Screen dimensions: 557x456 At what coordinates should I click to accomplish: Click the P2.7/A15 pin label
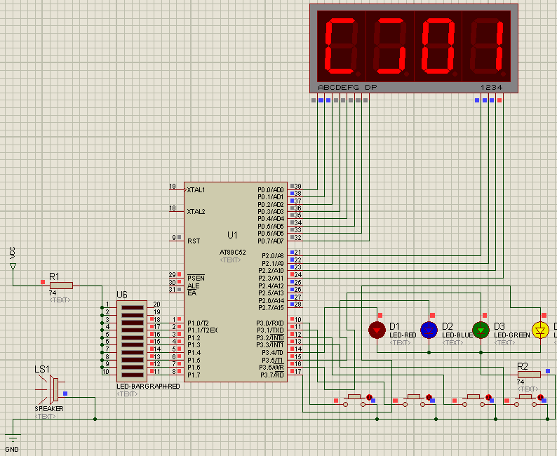tap(271, 308)
